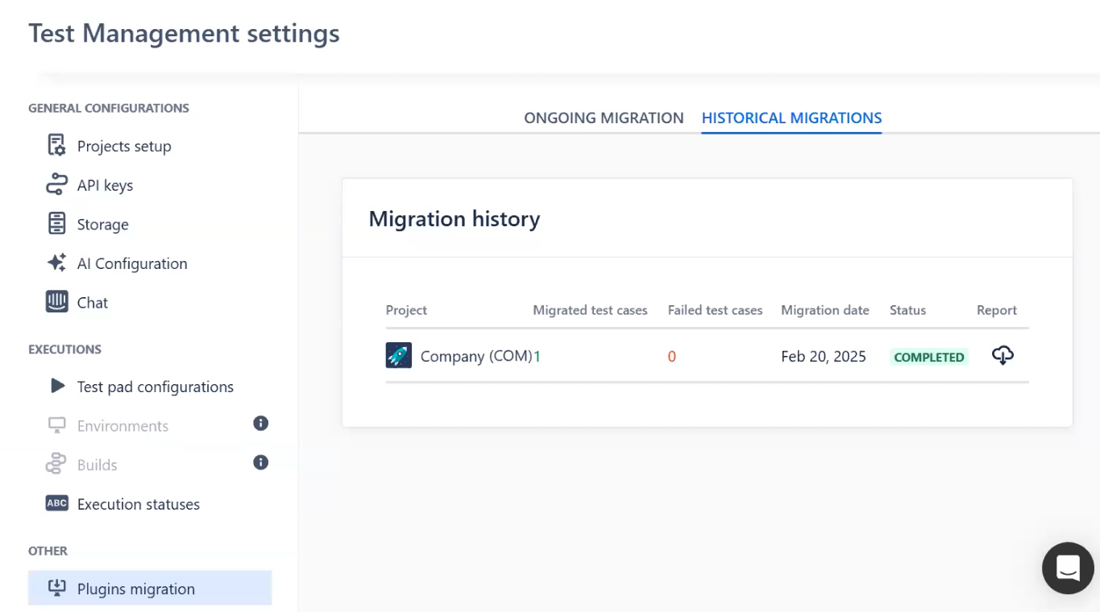
Task: Click the COMPLETED status badge
Action: tap(928, 357)
